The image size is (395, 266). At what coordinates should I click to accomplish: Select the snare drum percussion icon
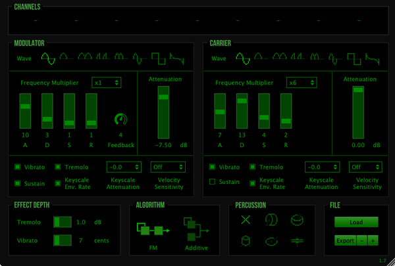pos(298,219)
